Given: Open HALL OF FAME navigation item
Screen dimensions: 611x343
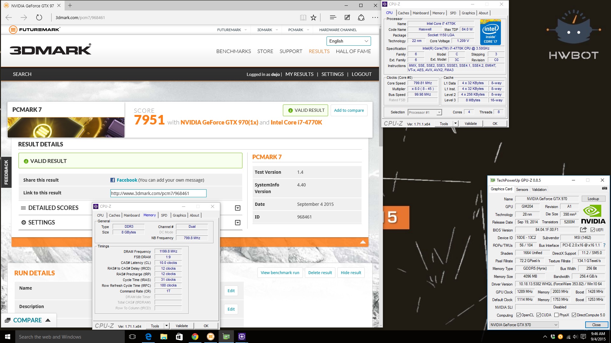Looking at the screenshot, I should [x=353, y=51].
